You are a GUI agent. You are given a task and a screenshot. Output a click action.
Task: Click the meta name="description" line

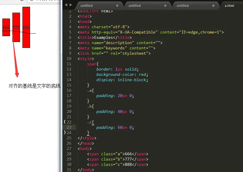click(120, 43)
